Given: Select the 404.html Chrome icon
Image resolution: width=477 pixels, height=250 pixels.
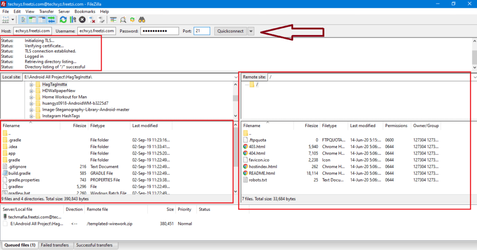Looking at the screenshot, I should coord(245,153).
